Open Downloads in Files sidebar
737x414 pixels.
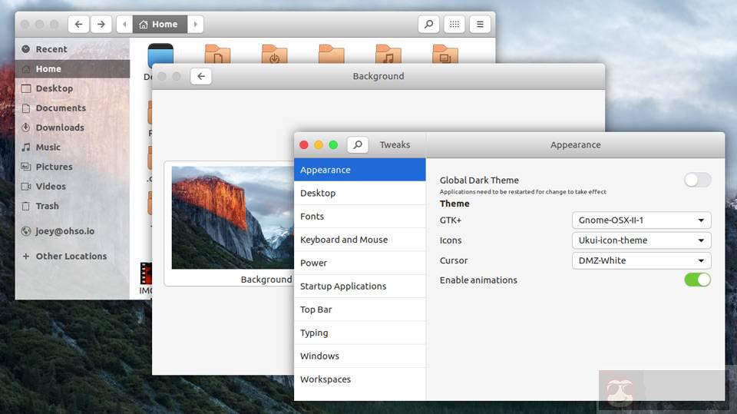[x=72, y=128]
